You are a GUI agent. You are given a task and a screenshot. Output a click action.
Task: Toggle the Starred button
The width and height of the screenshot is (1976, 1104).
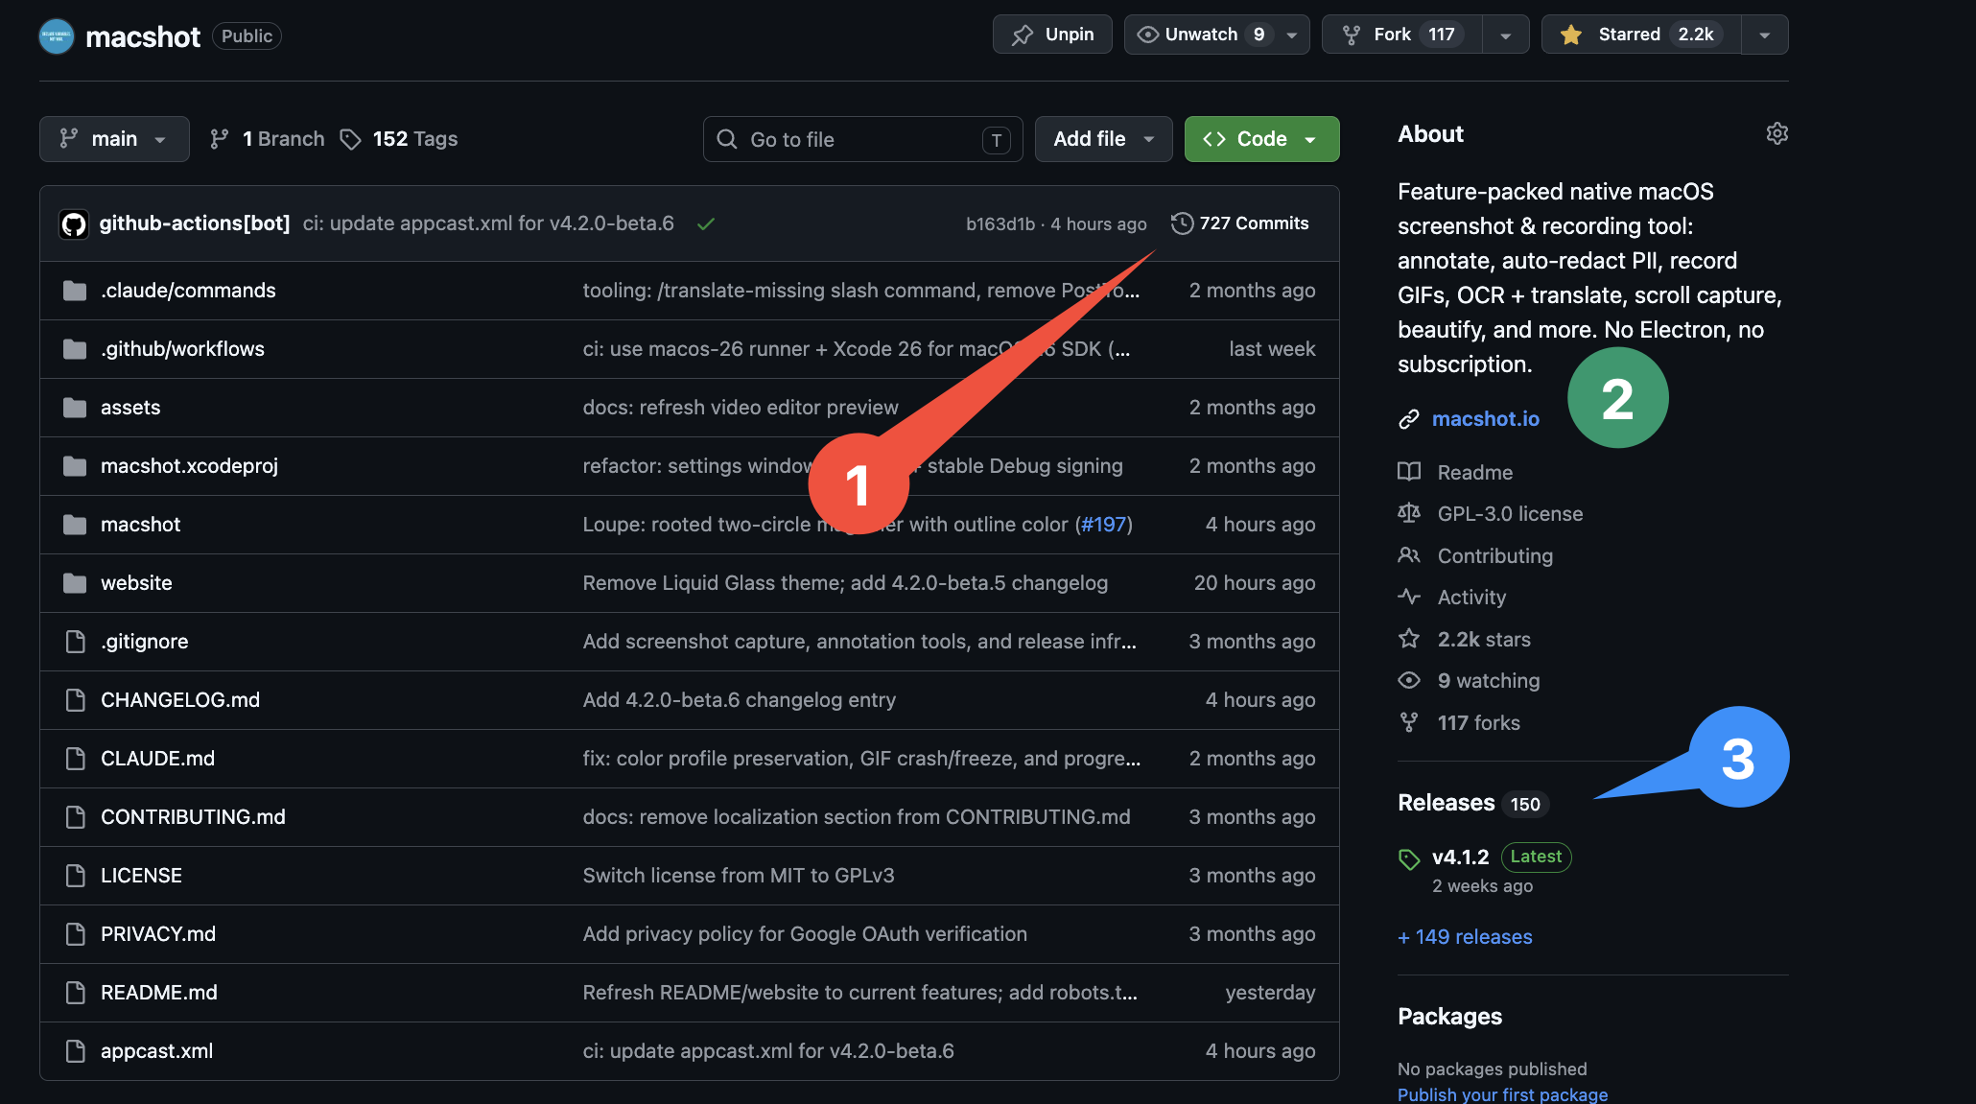1640,35
